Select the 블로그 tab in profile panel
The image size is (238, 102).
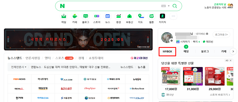205,52
